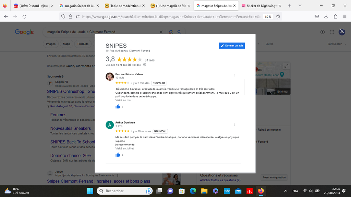Open the Google apps grid
The image size is (351, 197).
click(332, 32)
